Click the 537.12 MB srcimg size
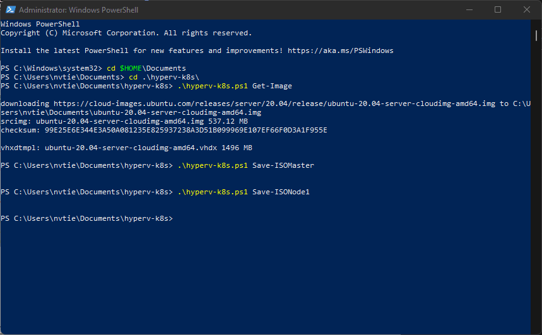Screen dimensions: 542x335 [x=228, y=121]
